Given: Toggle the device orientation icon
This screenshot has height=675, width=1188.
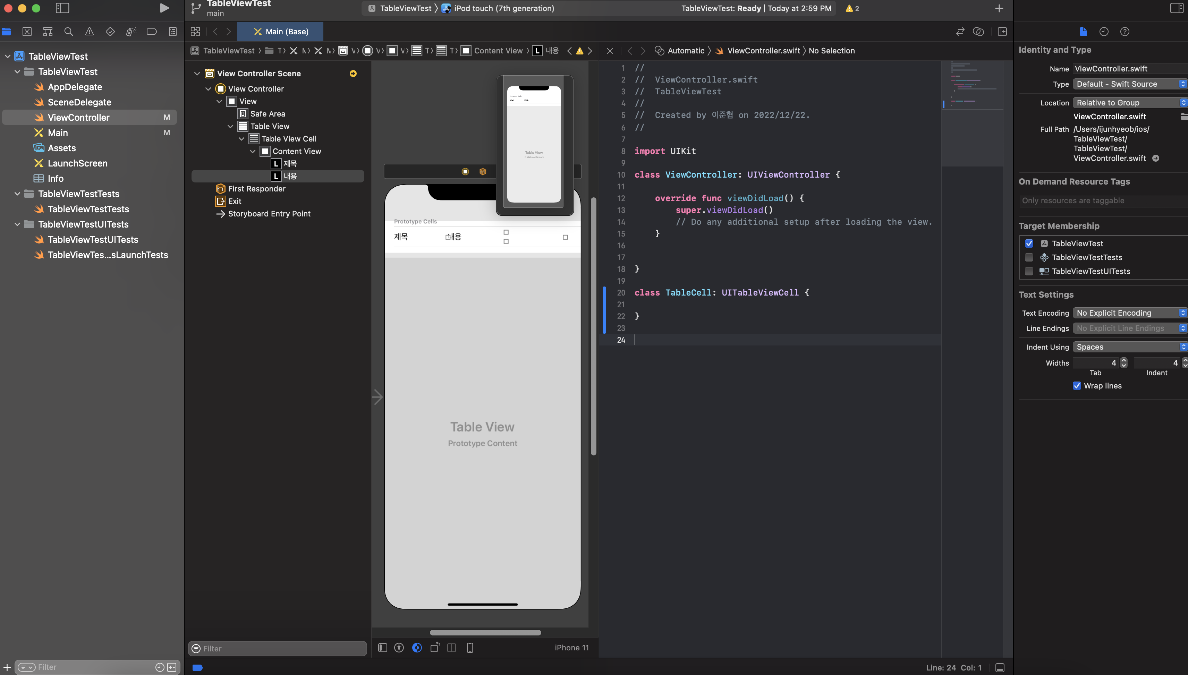Looking at the screenshot, I should pos(434,648).
